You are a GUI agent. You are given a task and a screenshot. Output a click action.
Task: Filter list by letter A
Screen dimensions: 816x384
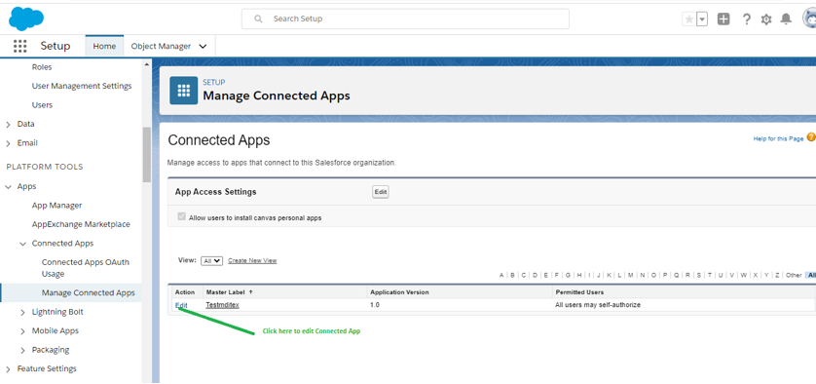501,275
